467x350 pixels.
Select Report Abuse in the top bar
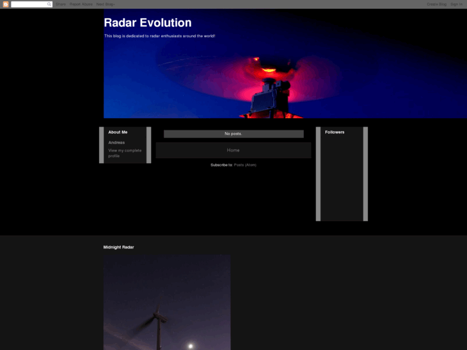(x=81, y=4)
